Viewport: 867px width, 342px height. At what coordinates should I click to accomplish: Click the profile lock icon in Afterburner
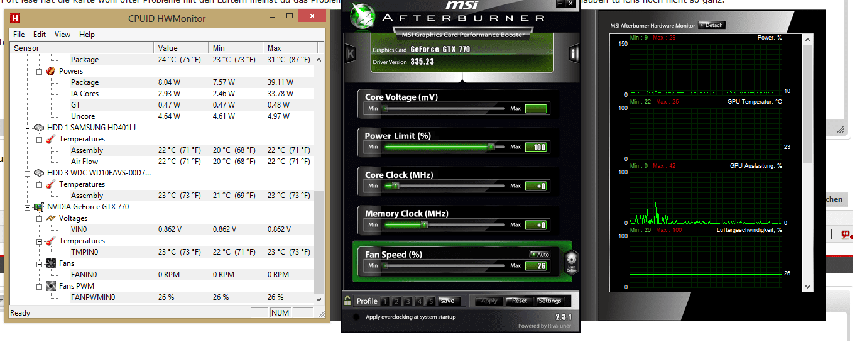coord(347,301)
